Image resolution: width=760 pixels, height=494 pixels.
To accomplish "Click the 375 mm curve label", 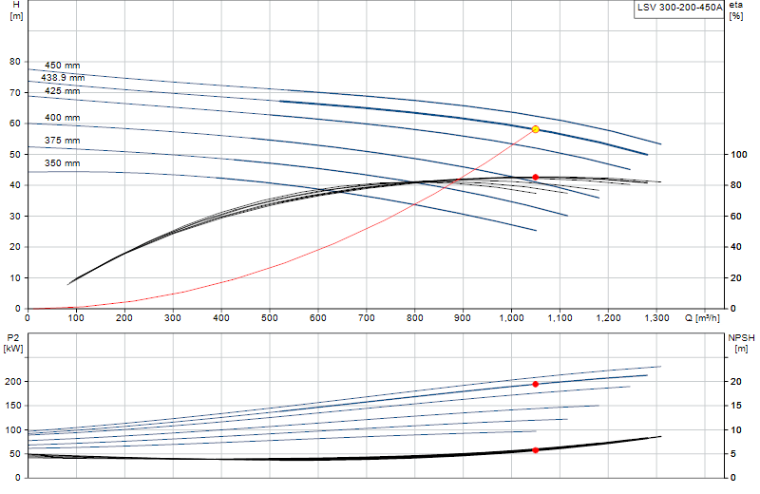I will point(63,141).
